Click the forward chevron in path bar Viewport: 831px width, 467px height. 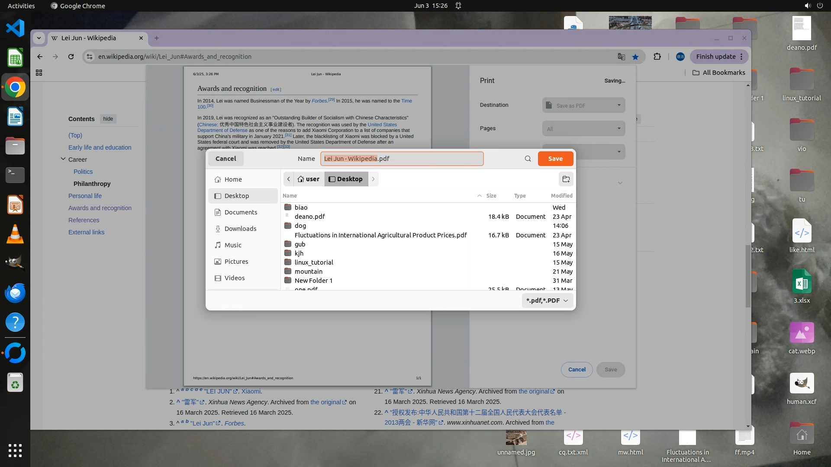click(373, 179)
